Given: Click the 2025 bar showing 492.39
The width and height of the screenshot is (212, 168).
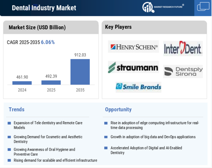Looking at the screenshot, I should [51, 83].
